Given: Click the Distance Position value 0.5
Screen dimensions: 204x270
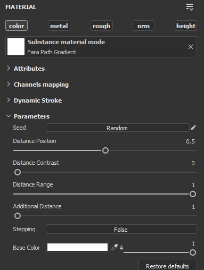Looking at the screenshot, I should click(x=190, y=141).
